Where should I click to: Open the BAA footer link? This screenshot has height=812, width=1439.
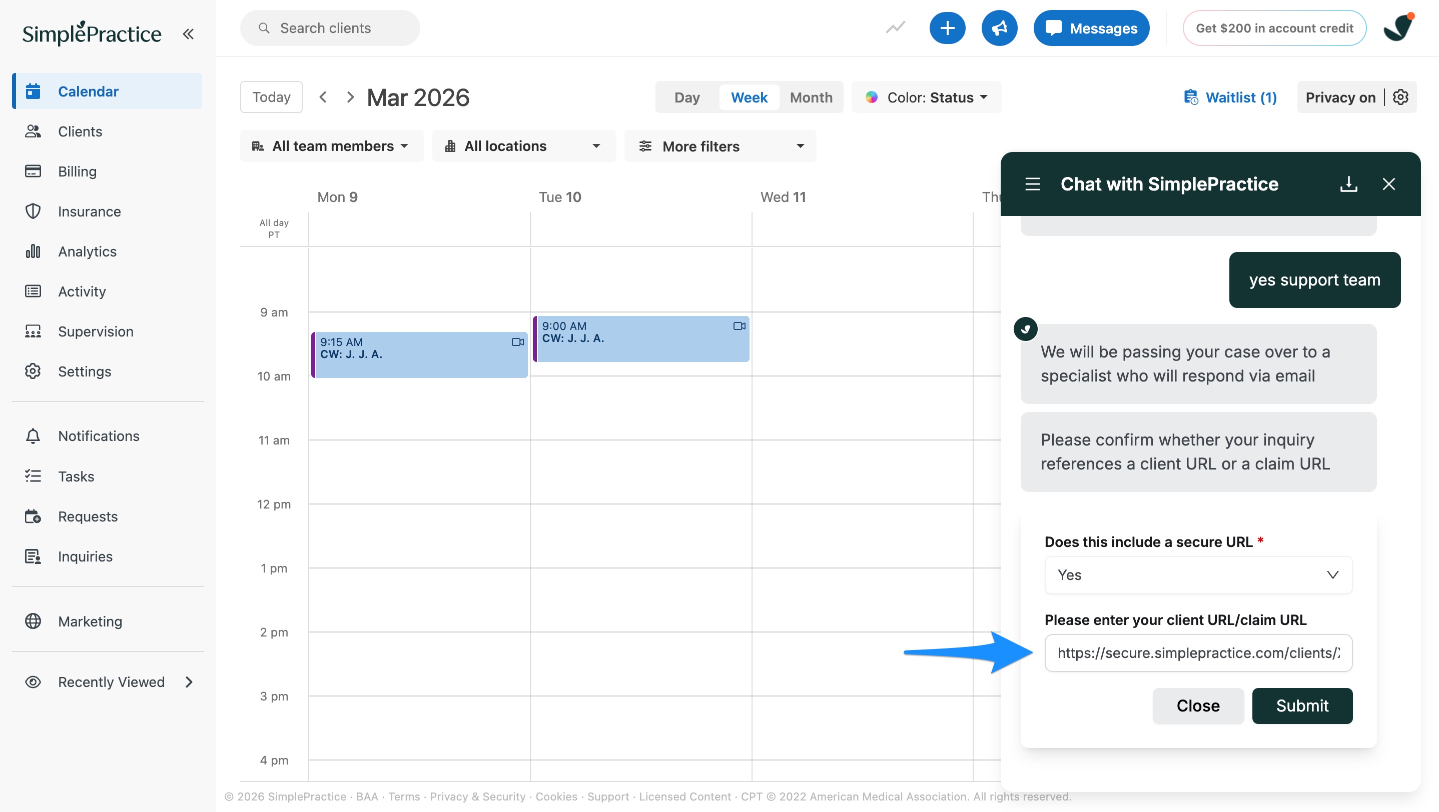[x=367, y=796]
